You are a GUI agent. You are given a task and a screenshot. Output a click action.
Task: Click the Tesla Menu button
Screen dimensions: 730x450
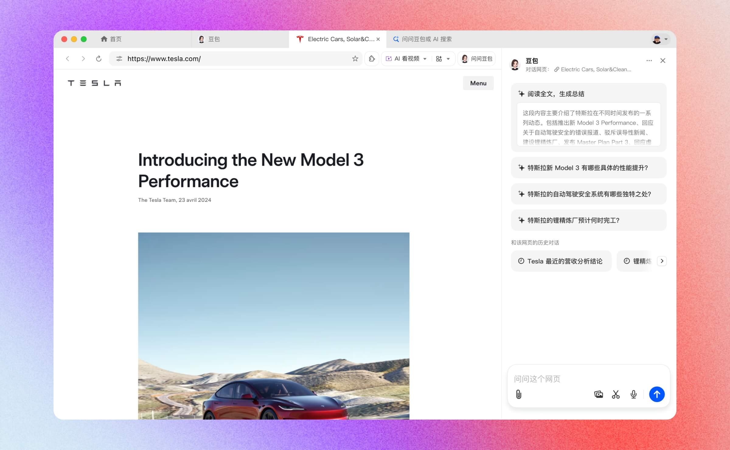click(x=478, y=83)
